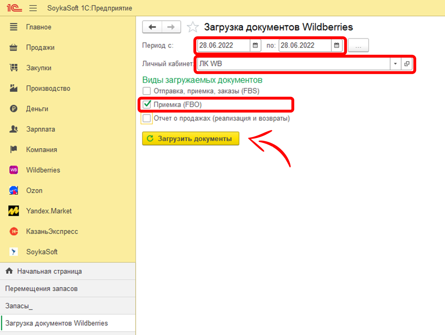The height and width of the screenshot is (335, 445).
Task: Click the Wildberries WB purple icon
Action: [14, 170]
